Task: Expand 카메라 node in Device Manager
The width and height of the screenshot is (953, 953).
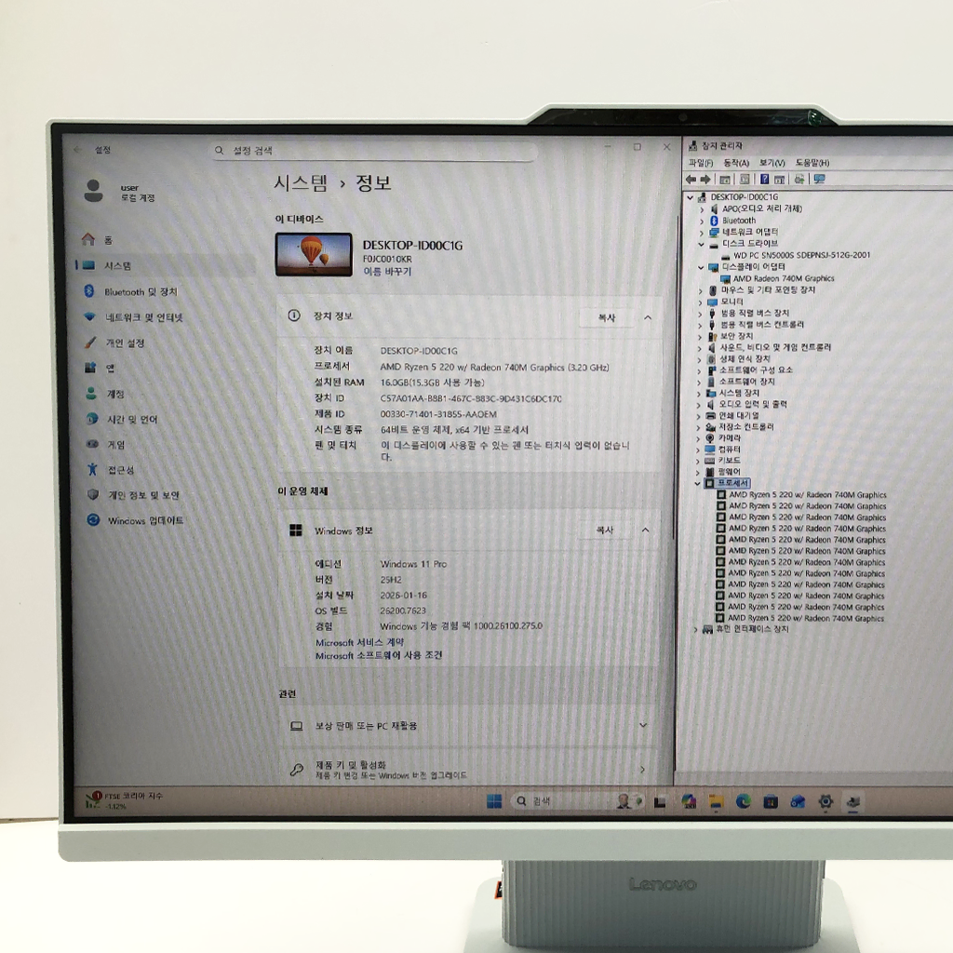Action: 698,439
